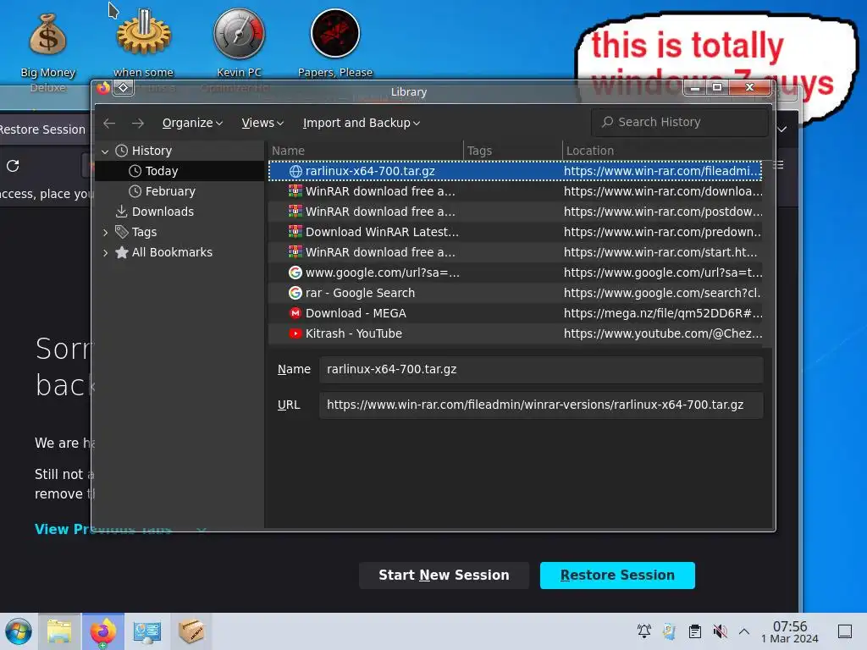Image resolution: width=867 pixels, height=650 pixels.
Task: Select history row with win-rar.com/postdow... location
Action: point(516,212)
